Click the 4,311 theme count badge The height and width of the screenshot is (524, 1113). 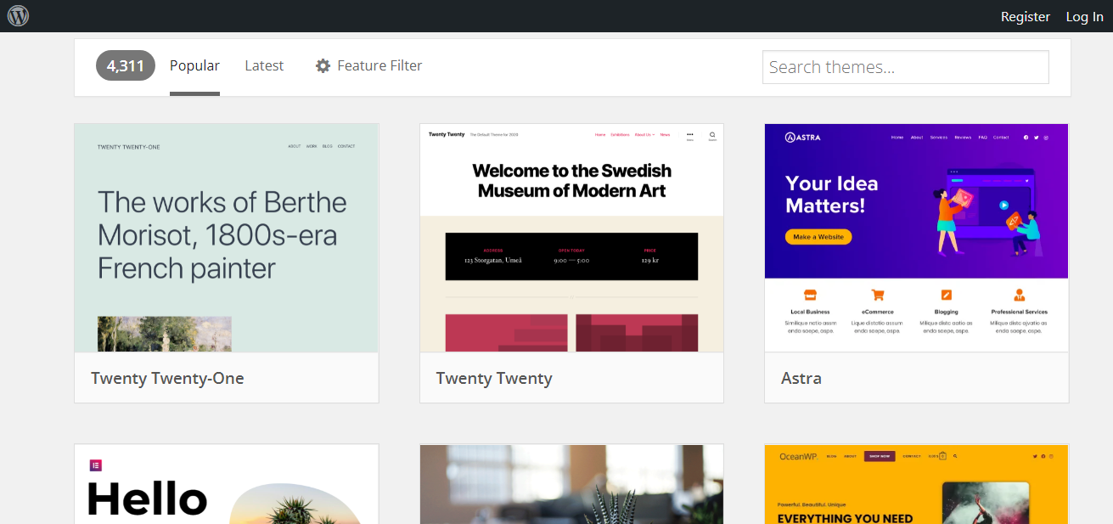126,65
